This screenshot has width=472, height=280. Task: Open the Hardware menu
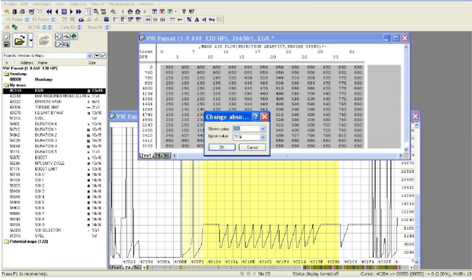click(41, 4)
